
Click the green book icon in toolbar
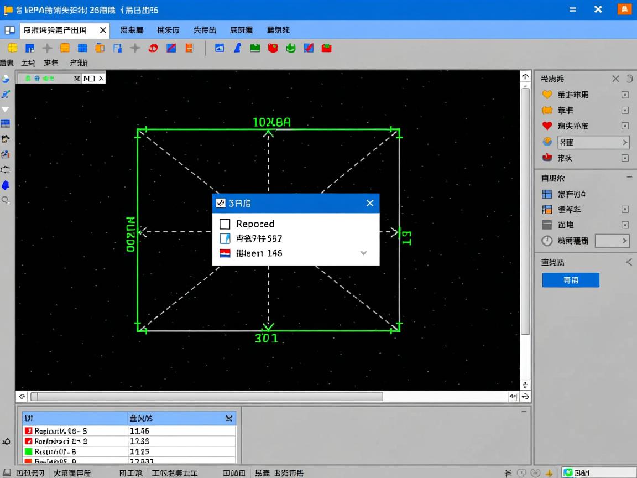click(x=255, y=48)
